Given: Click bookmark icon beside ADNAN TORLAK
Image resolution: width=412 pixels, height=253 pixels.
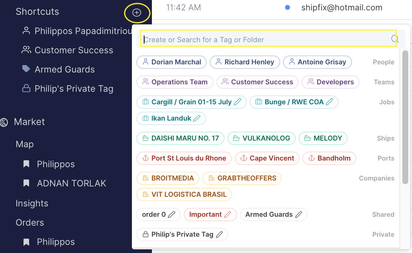Looking at the screenshot, I should coord(26,183).
